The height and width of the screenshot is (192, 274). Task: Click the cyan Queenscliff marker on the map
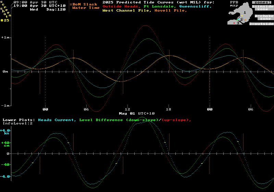238,19
